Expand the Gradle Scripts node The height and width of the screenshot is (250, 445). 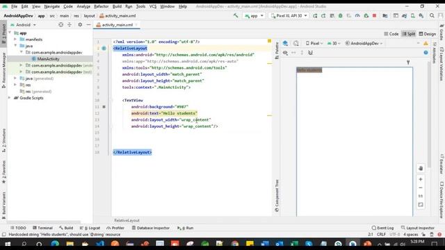tap(9, 98)
